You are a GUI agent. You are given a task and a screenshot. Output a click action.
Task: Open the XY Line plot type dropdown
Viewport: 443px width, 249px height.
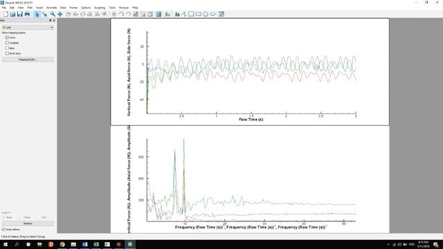pos(28,28)
